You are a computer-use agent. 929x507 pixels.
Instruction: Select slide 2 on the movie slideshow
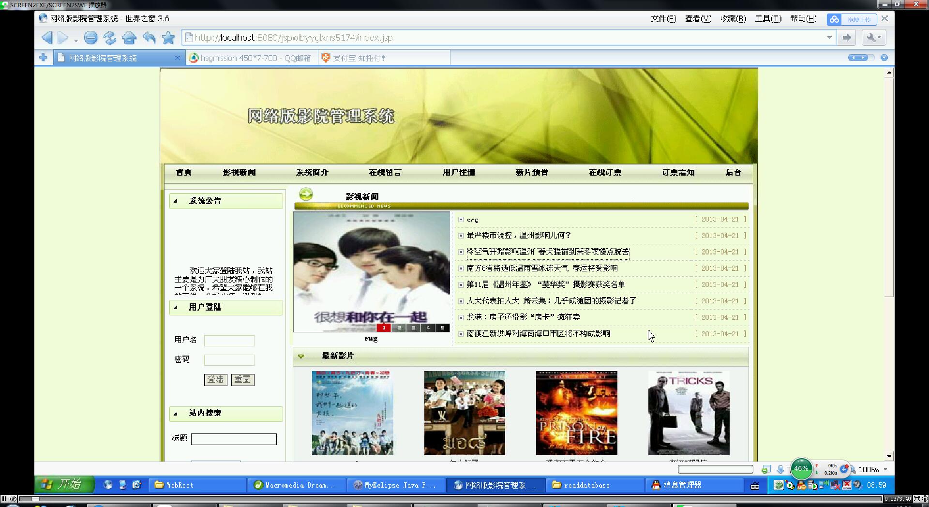click(399, 328)
